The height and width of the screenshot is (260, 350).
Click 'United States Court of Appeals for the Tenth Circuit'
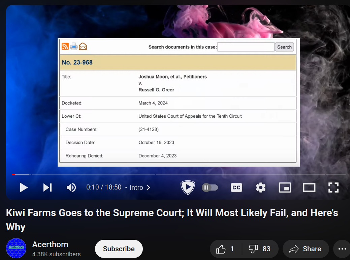tap(190, 116)
